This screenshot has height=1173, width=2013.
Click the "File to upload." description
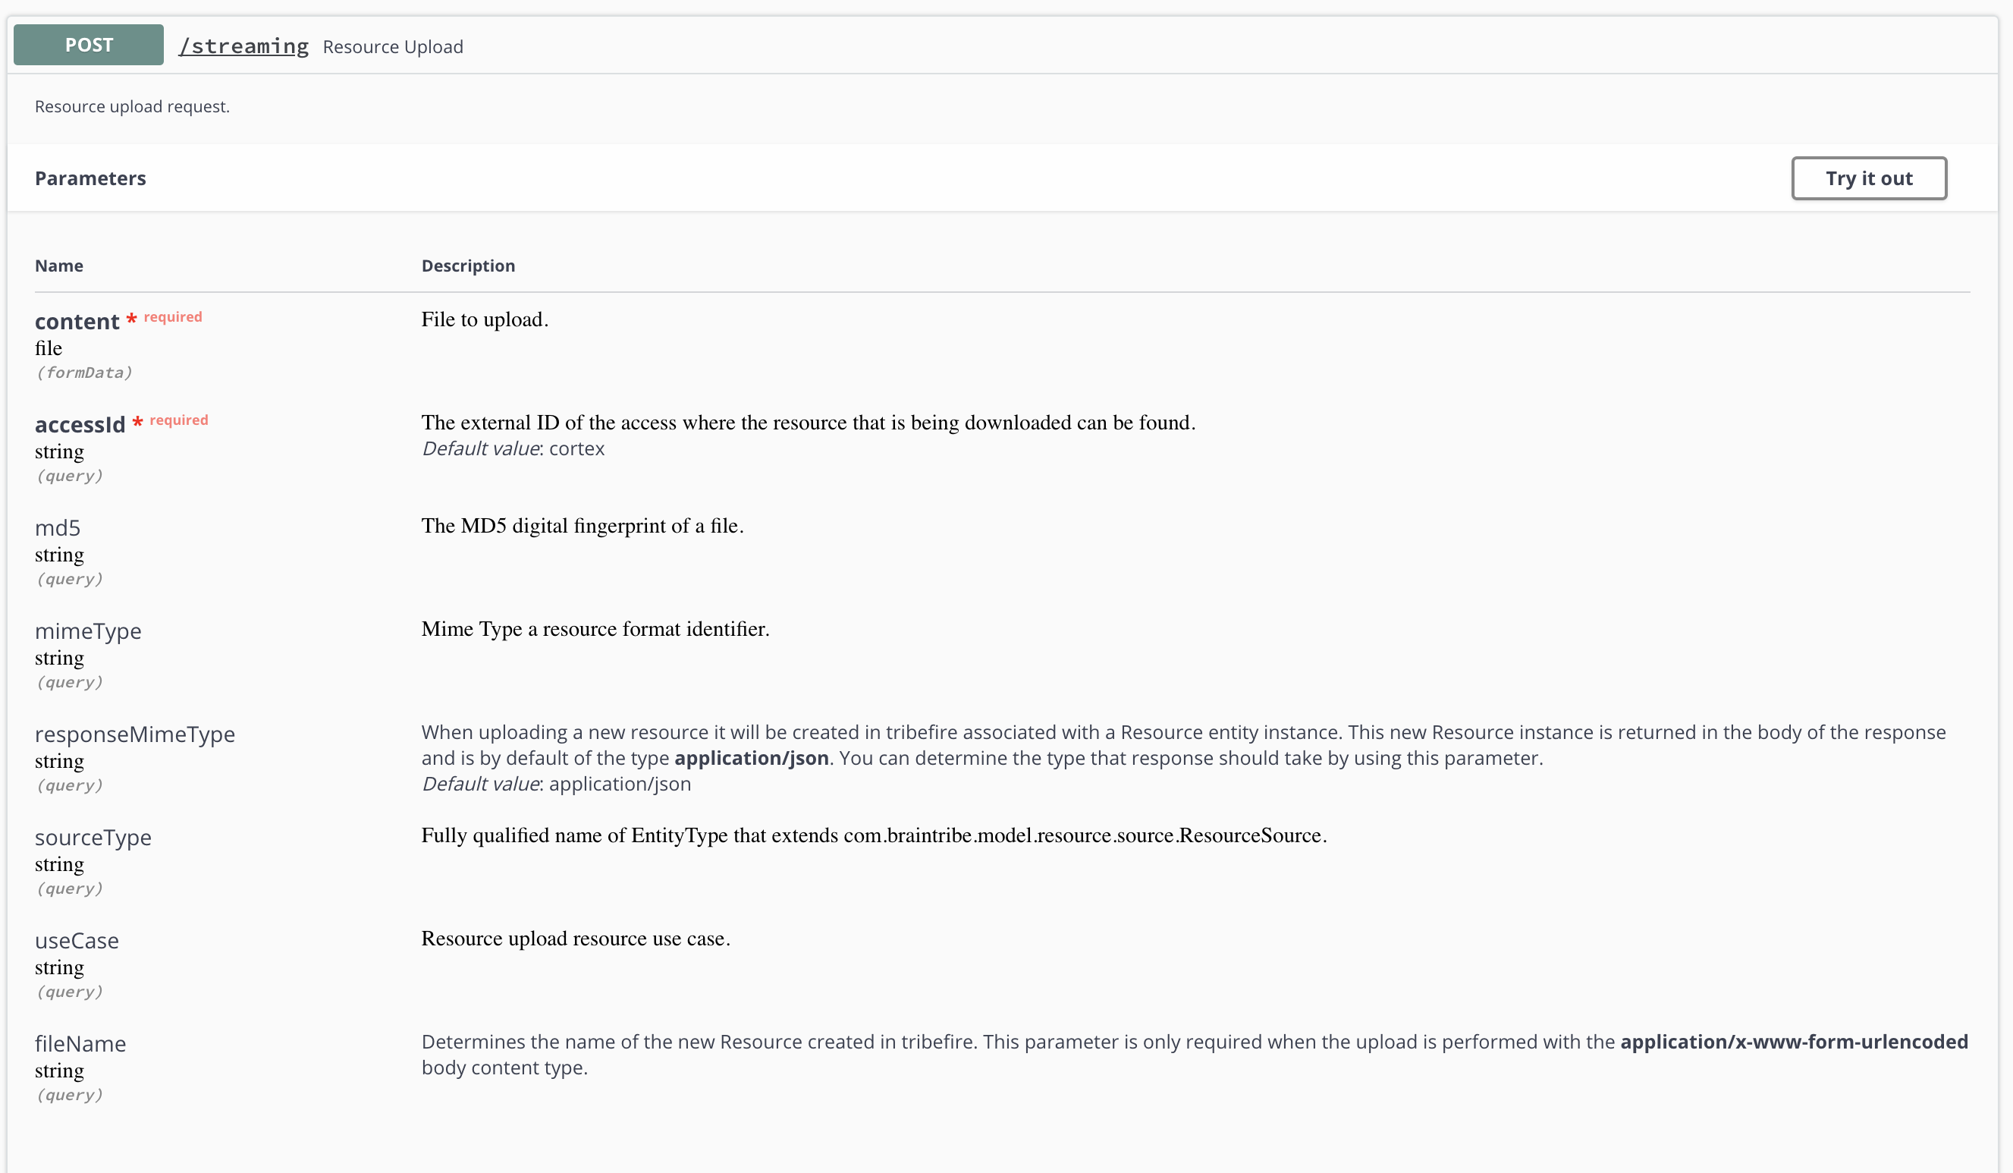(x=485, y=319)
